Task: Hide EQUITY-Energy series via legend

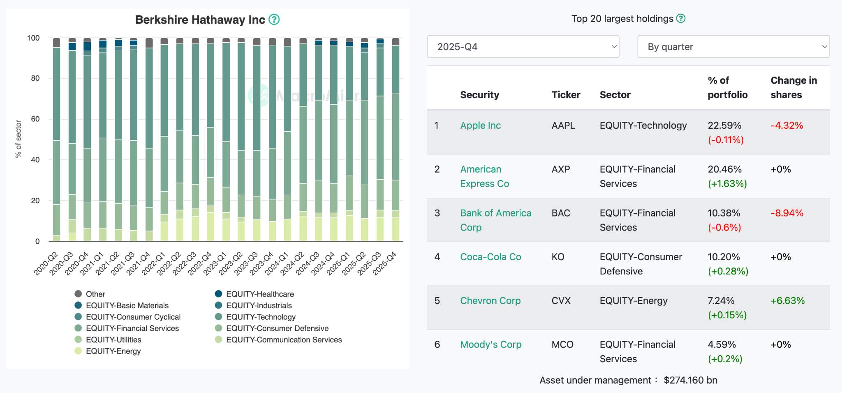Action: click(x=113, y=351)
